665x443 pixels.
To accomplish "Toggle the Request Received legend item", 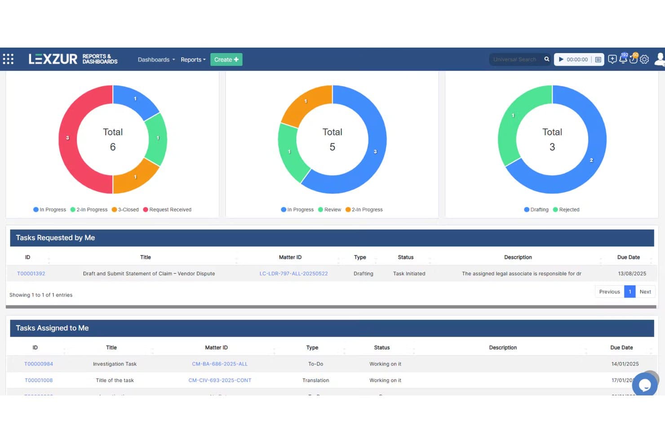I will [167, 210].
